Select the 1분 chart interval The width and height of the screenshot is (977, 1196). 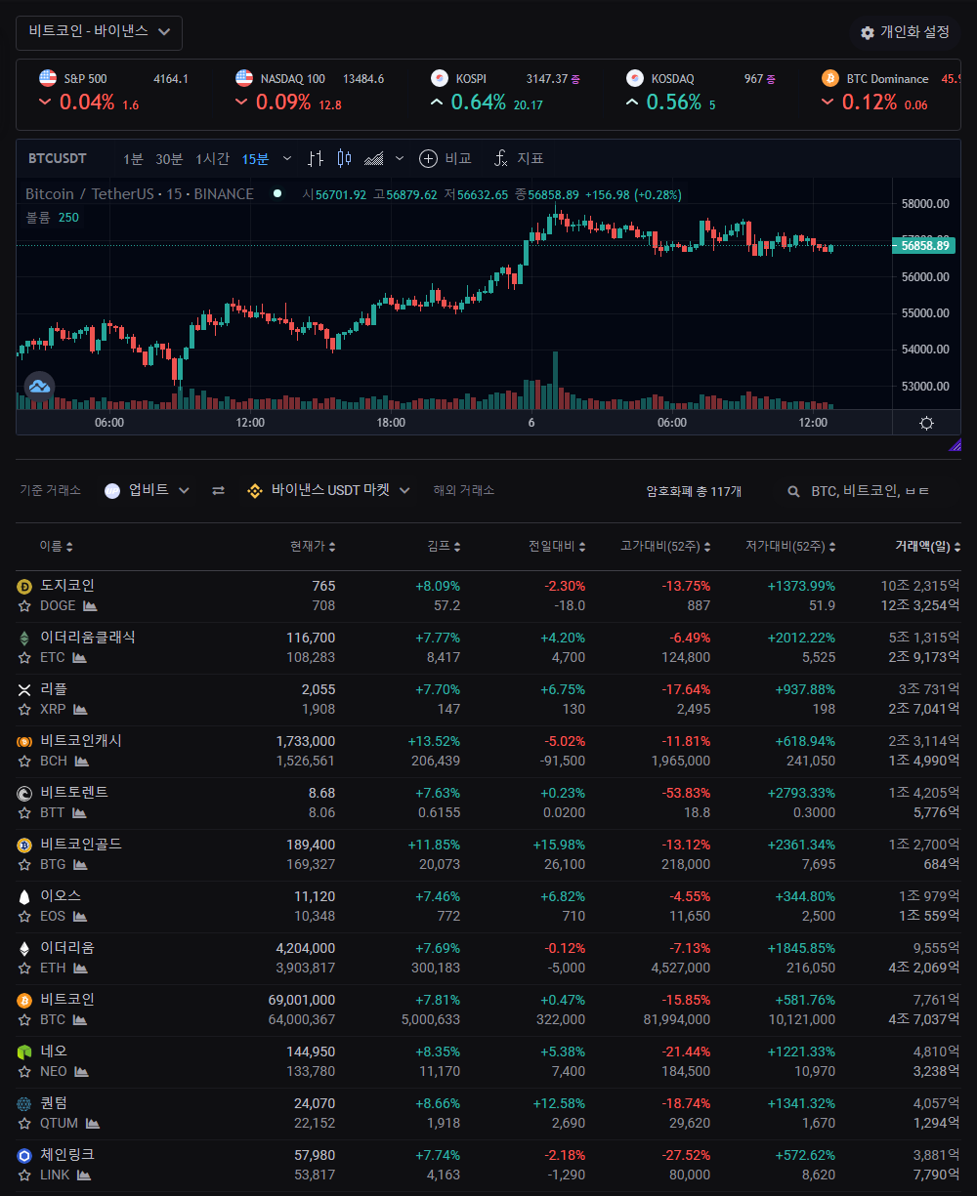tap(133, 158)
